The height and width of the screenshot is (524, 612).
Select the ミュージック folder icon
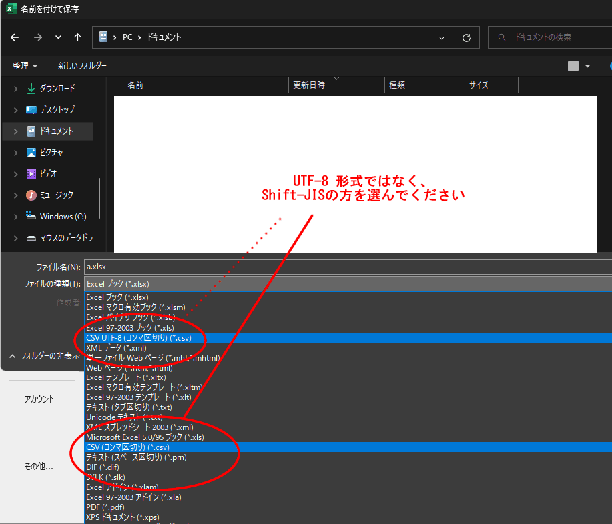(x=31, y=195)
